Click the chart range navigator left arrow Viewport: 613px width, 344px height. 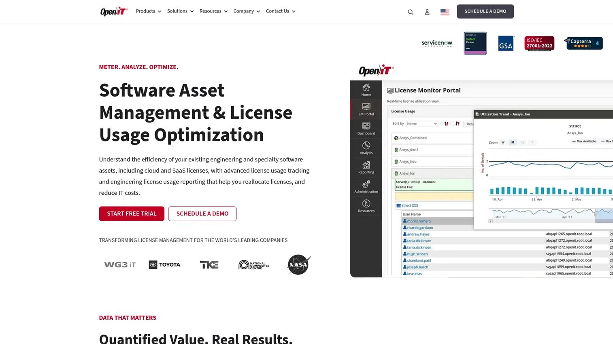pyautogui.click(x=491, y=221)
